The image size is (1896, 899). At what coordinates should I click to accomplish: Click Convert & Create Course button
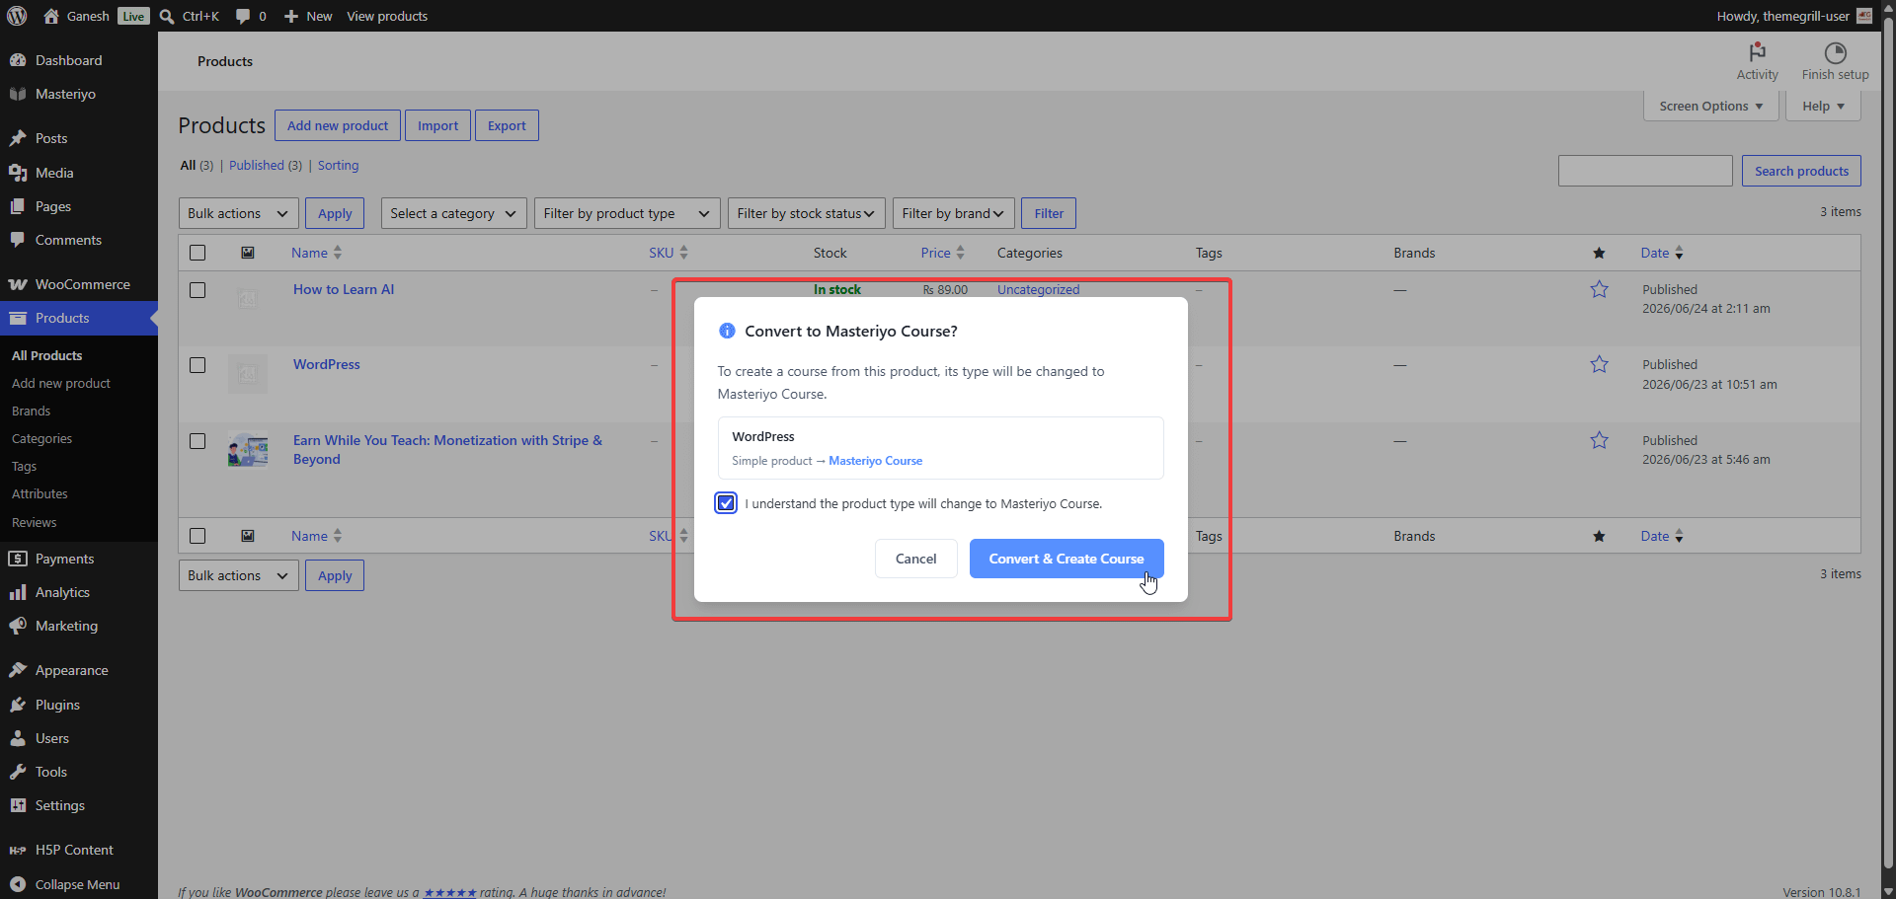(x=1066, y=559)
